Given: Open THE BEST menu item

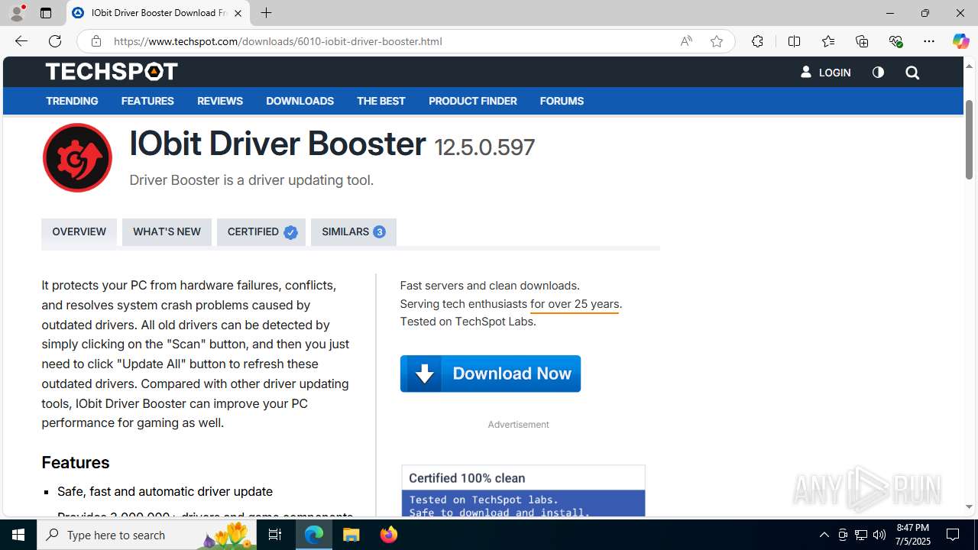Looking at the screenshot, I should tap(381, 101).
